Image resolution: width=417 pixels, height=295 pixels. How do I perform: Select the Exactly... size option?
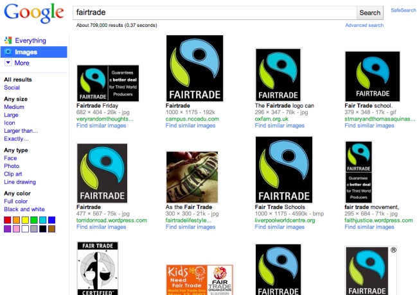(x=16, y=139)
